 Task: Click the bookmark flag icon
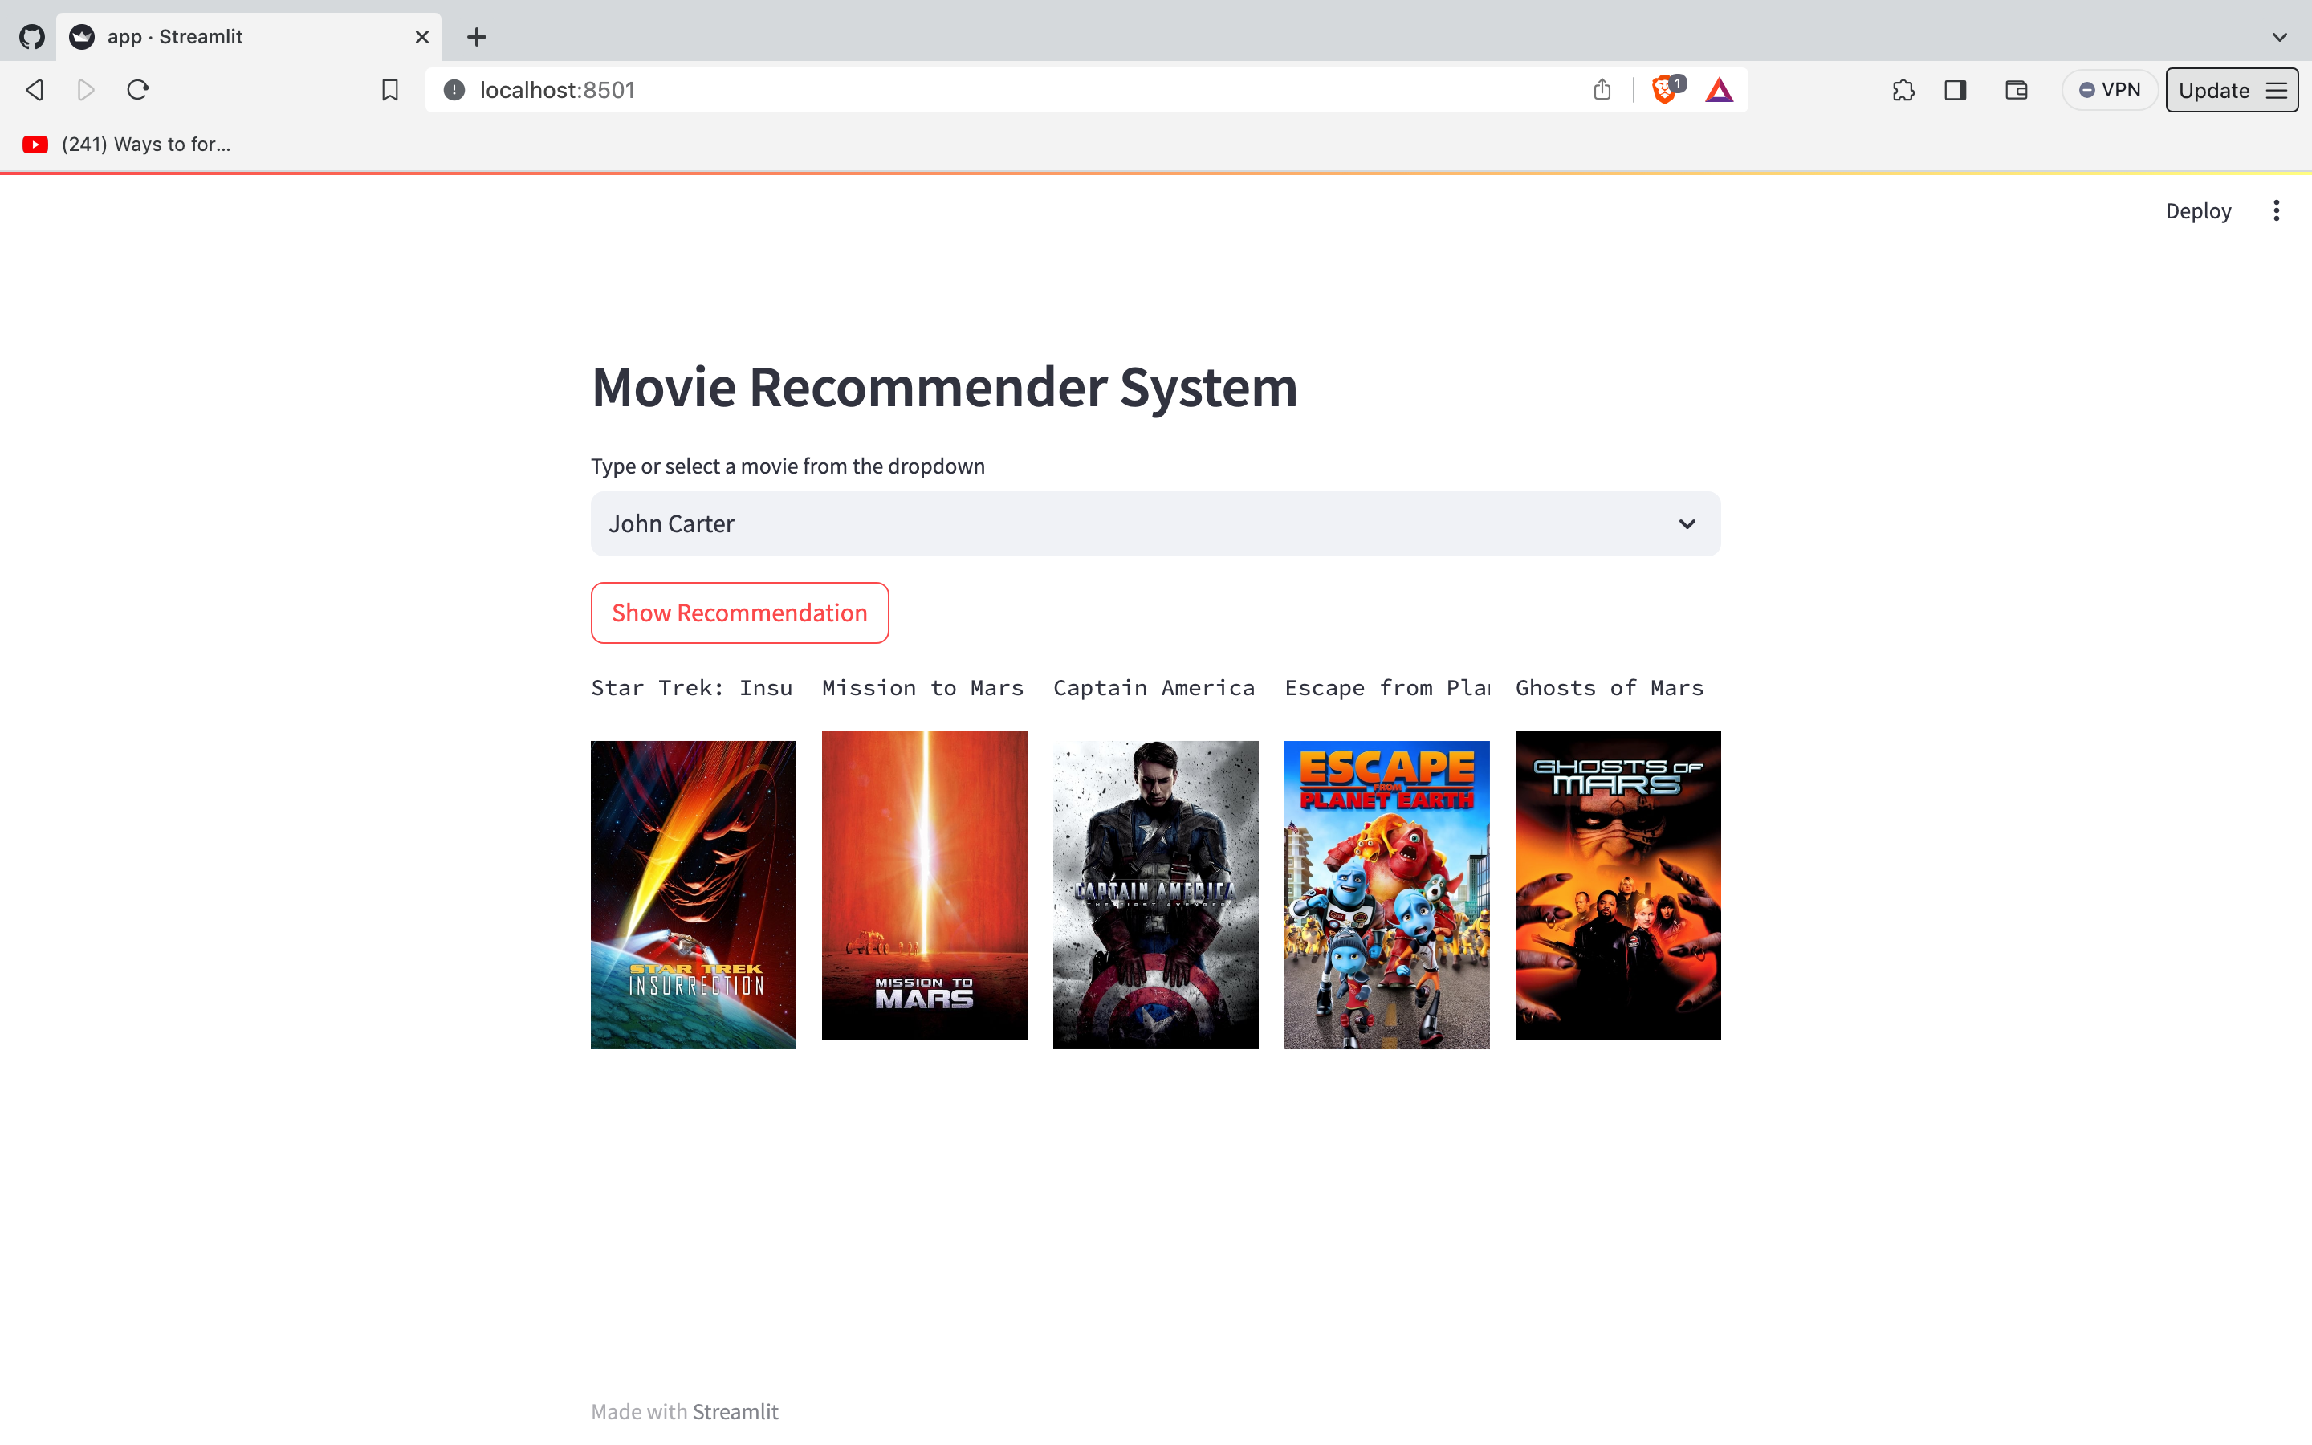[390, 89]
